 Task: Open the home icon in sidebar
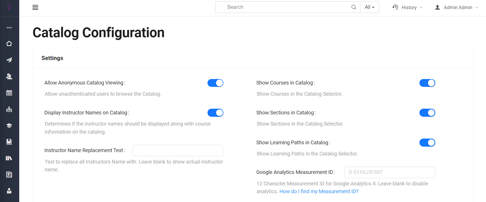pos(9,43)
